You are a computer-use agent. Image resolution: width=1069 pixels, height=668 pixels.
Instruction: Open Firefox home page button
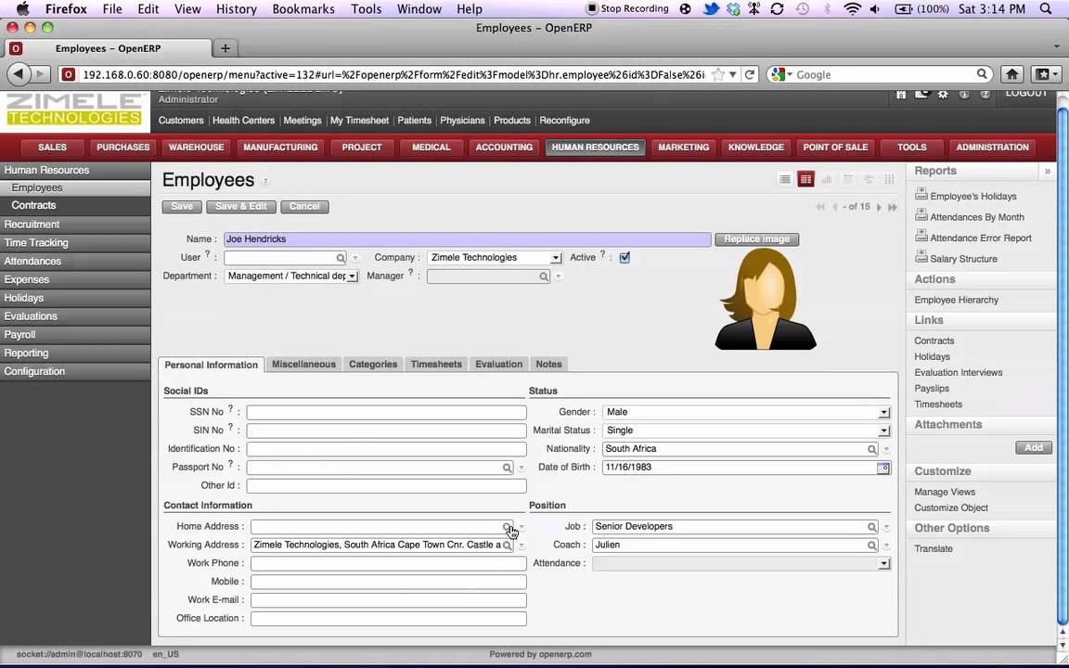1012,74
